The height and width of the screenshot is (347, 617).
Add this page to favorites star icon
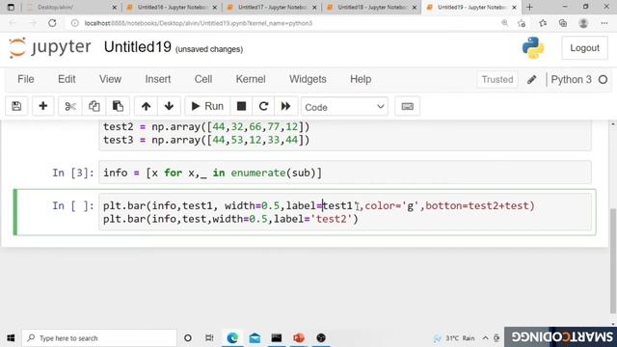coord(522,23)
